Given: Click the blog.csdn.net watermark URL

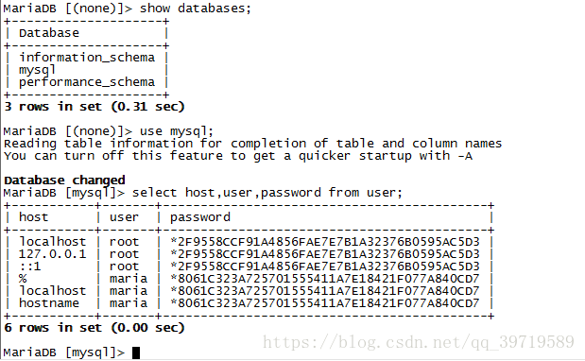Looking at the screenshot, I should click(419, 342).
